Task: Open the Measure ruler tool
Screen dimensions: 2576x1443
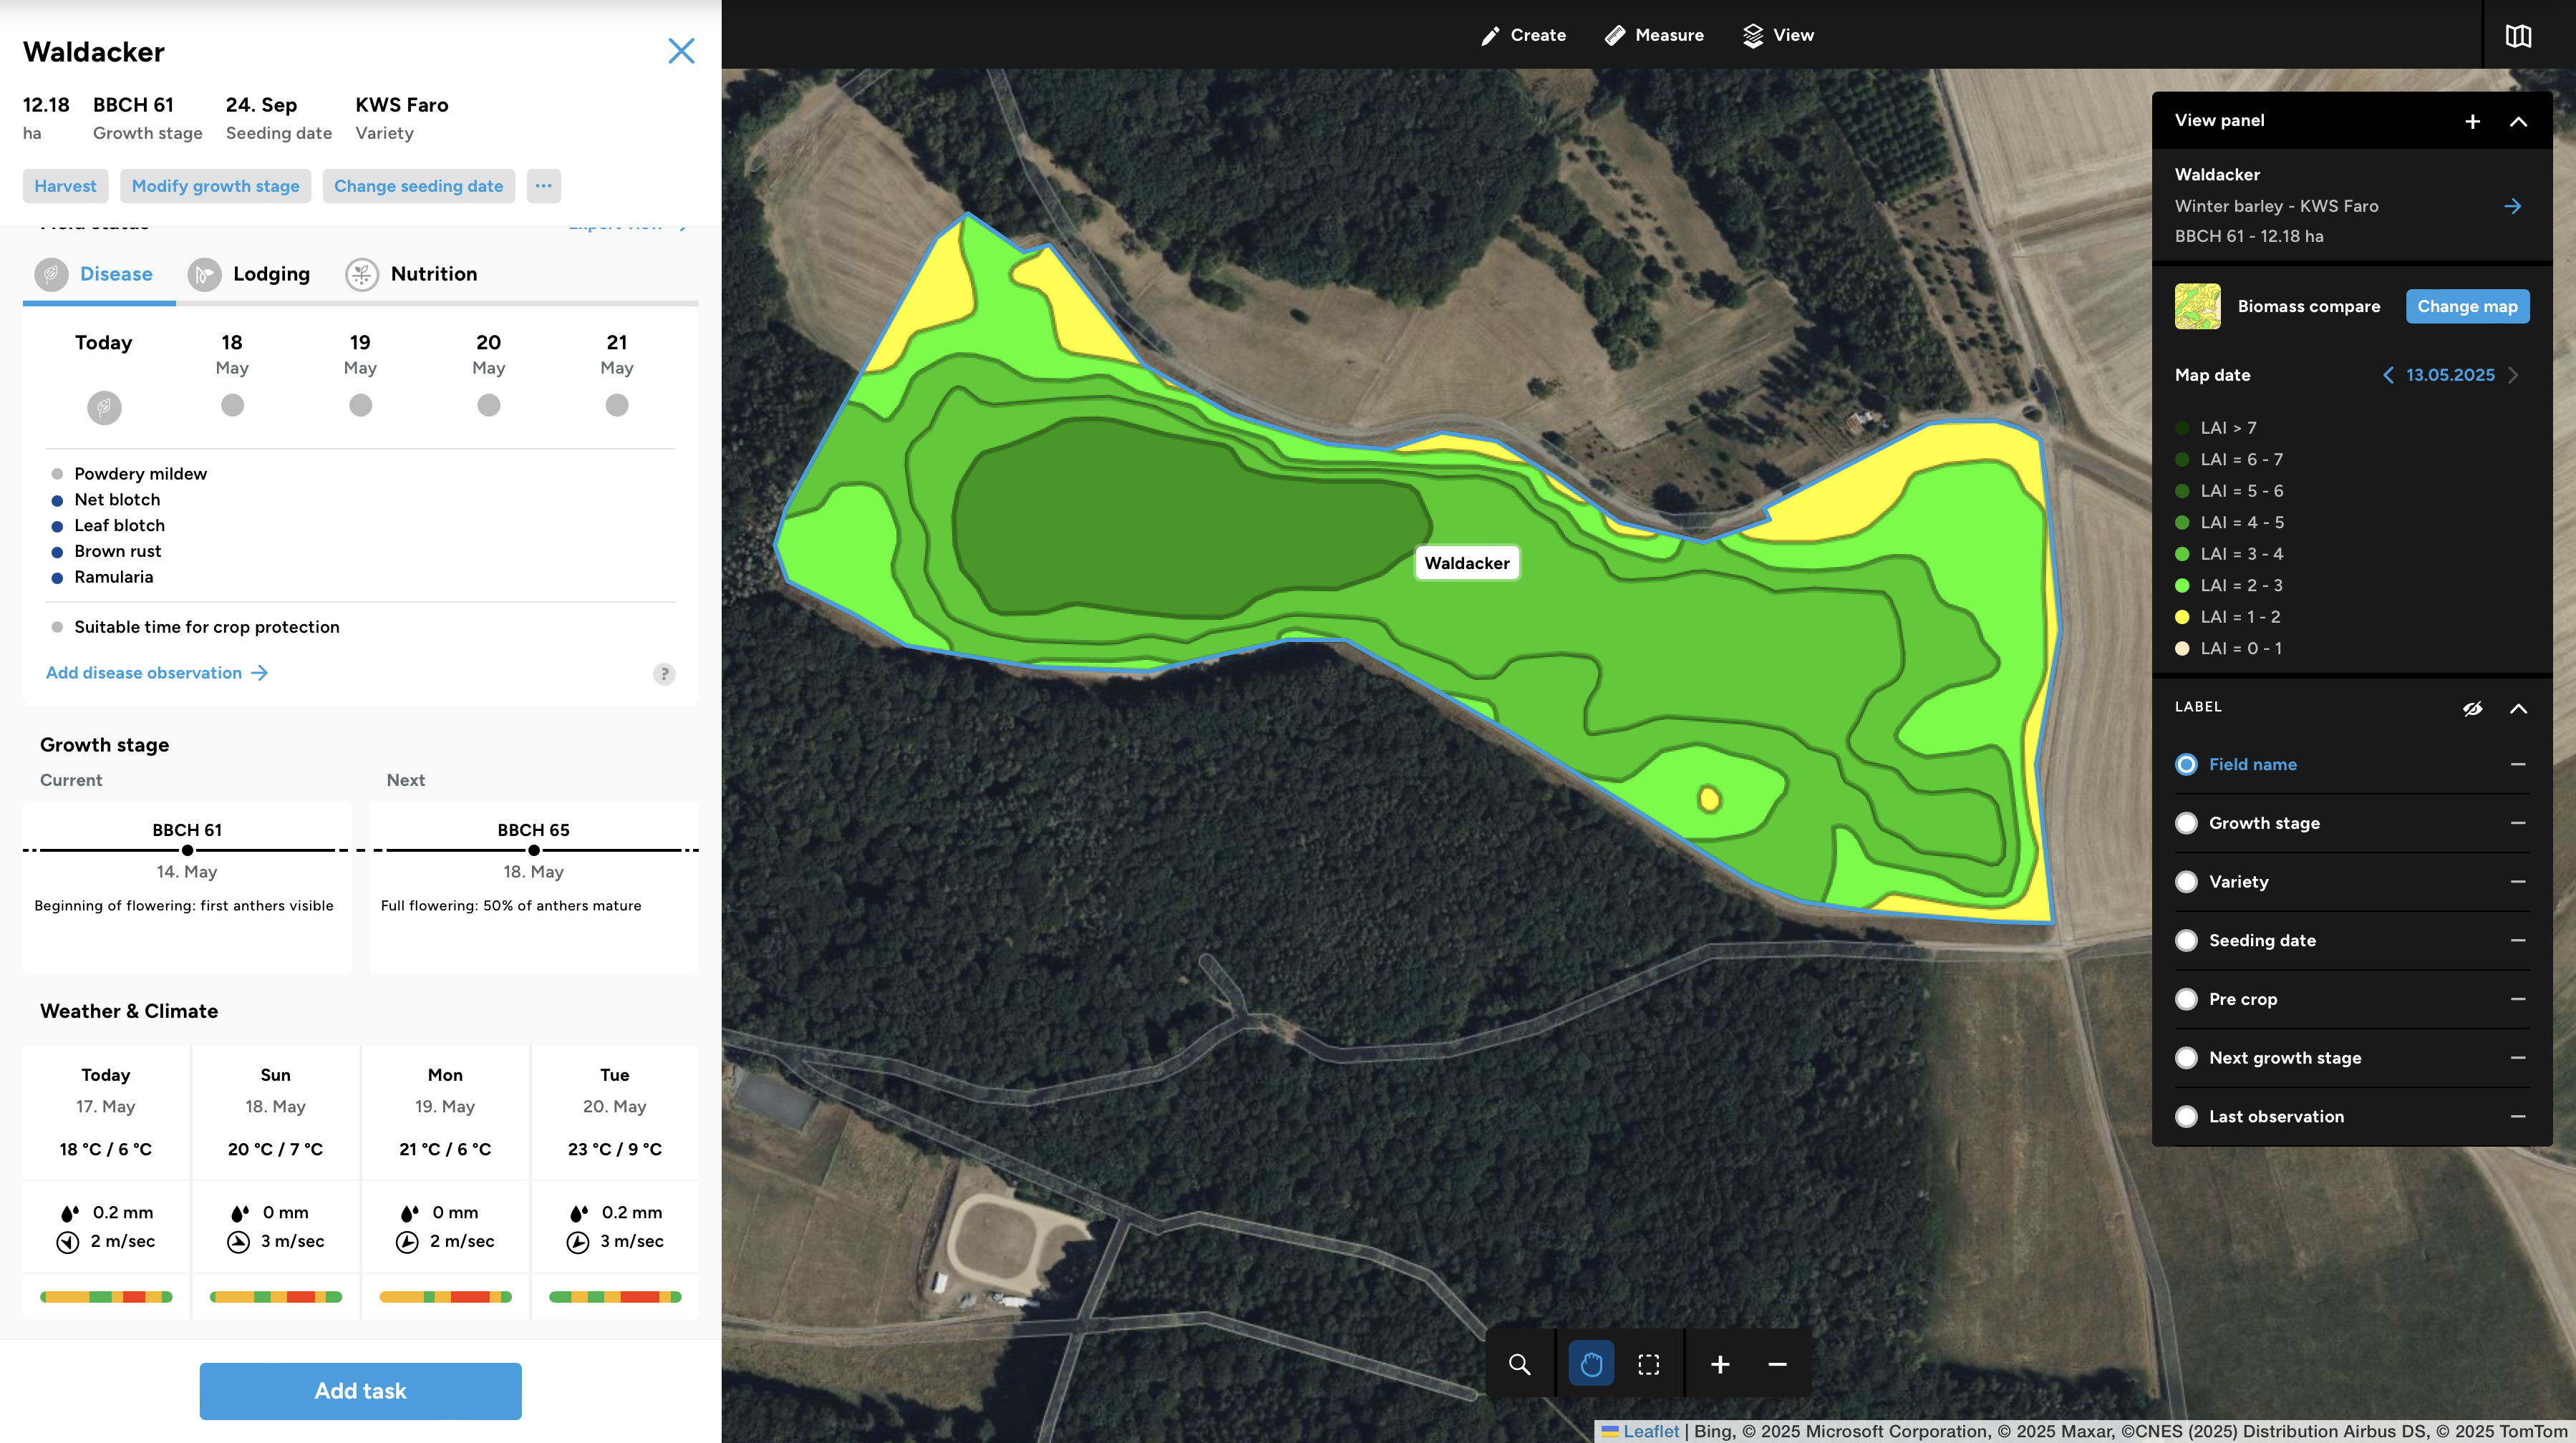Action: coord(1654,35)
